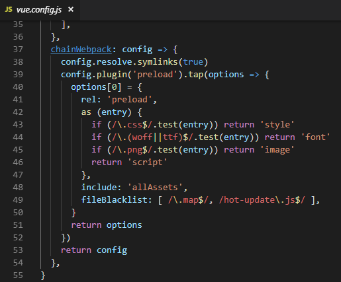341x282 pixels.
Task: Follow the chainWebpack link
Action: pos(81,50)
